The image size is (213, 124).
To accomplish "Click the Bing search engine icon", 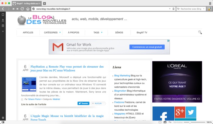I will pyautogui.click(x=178, y=9).
